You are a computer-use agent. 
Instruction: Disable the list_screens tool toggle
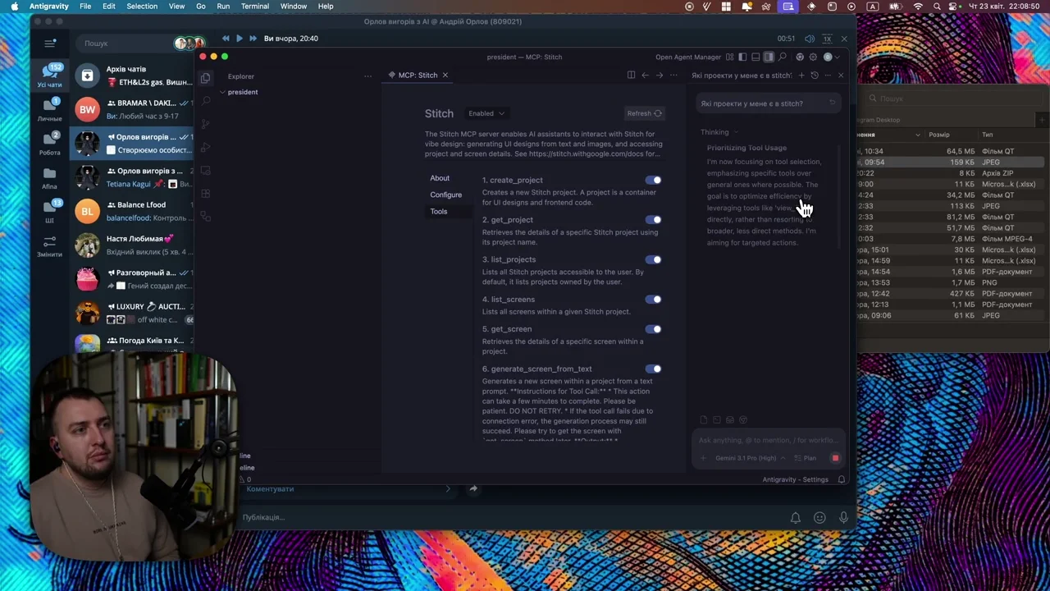[x=653, y=300]
